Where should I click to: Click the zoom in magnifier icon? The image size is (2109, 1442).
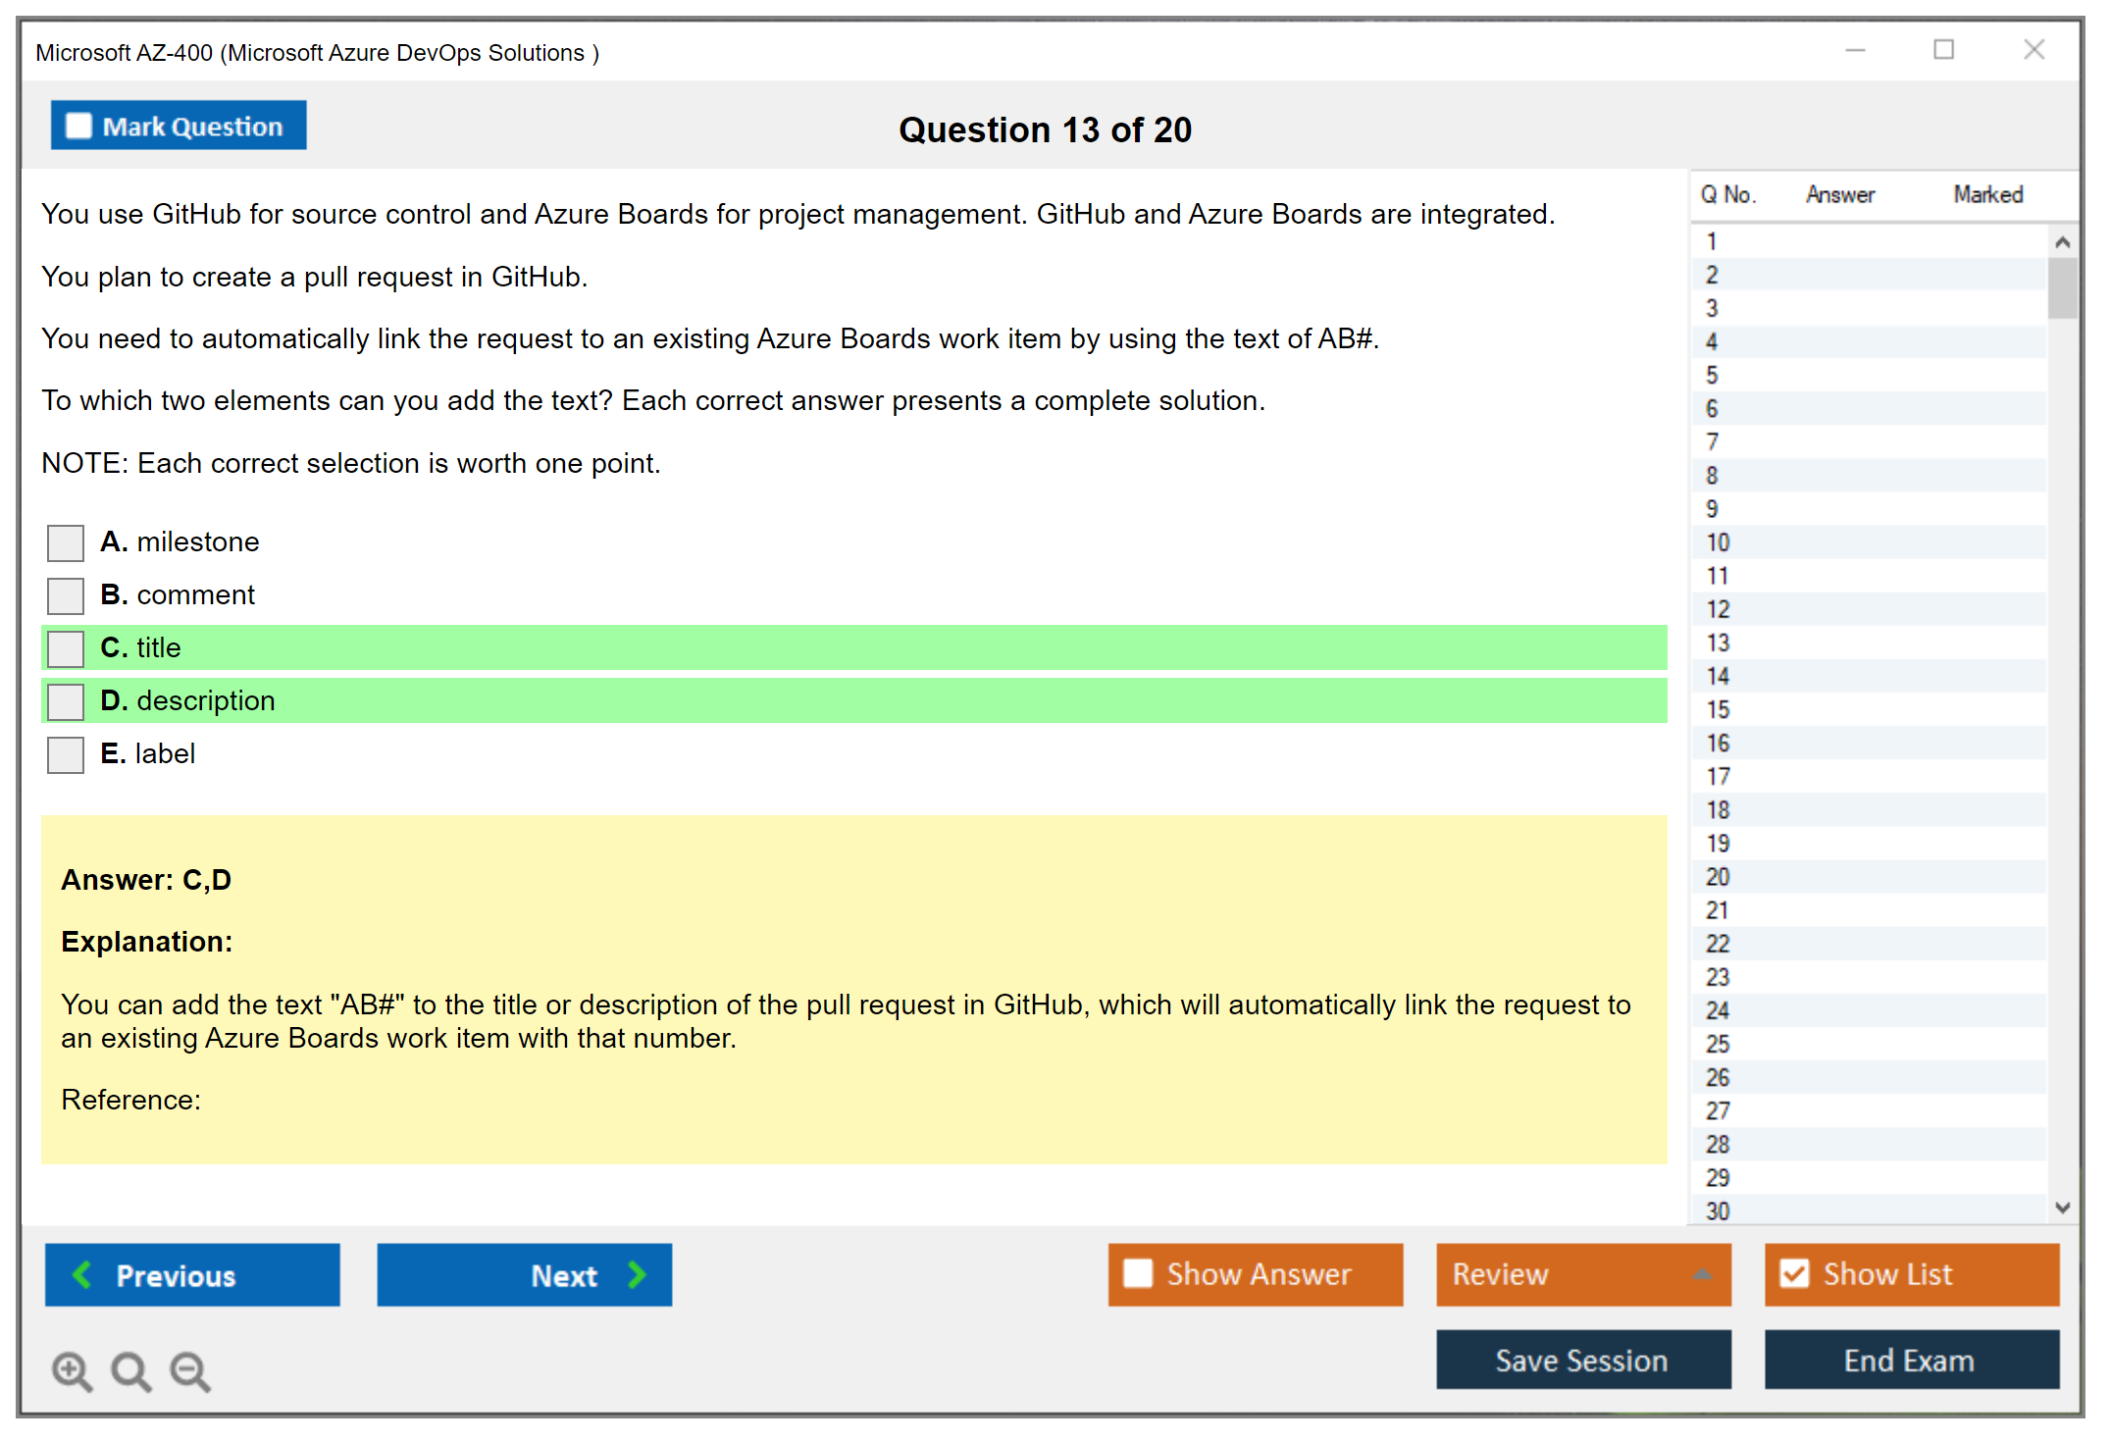(72, 1370)
